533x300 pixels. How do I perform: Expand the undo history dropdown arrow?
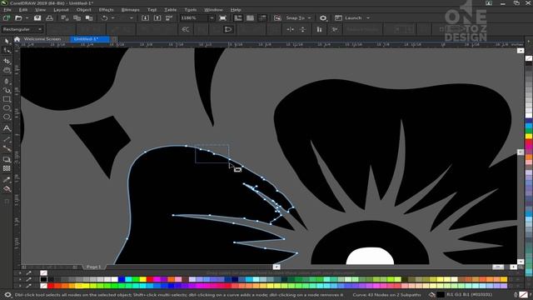tap(112, 18)
